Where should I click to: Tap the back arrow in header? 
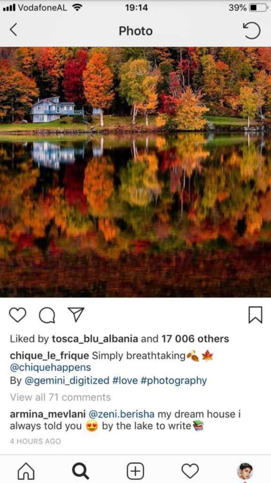(14, 30)
